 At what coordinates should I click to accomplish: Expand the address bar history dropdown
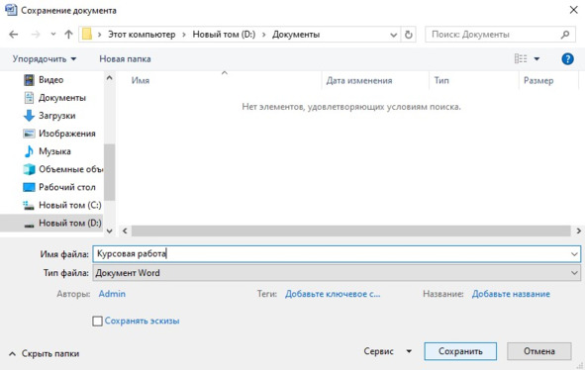[x=393, y=35]
